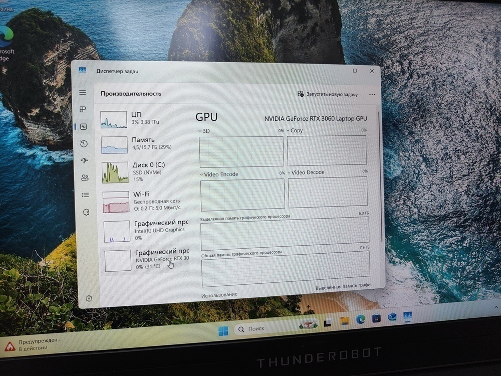Open the Services icon in sidebar

click(86, 212)
